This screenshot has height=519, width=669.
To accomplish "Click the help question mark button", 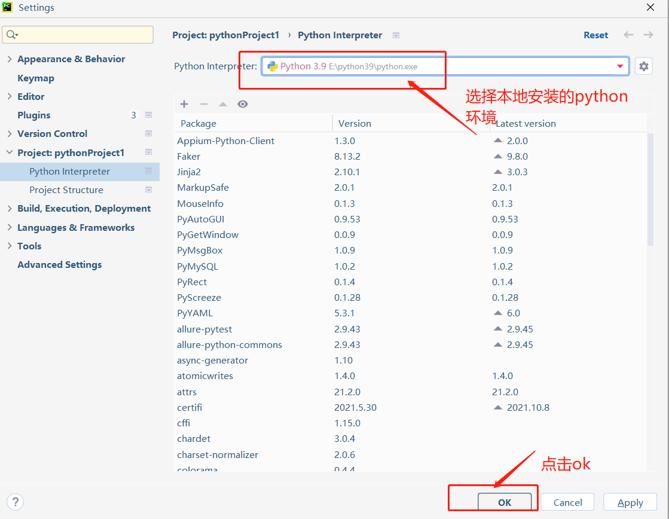I will [16, 502].
